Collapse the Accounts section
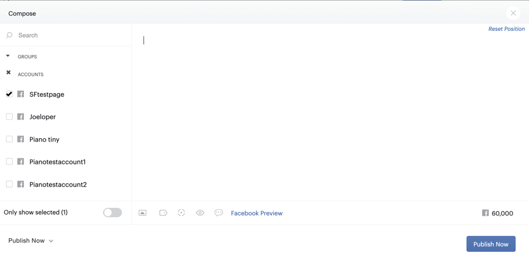This screenshot has height=263, width=529. click(8, 72)
